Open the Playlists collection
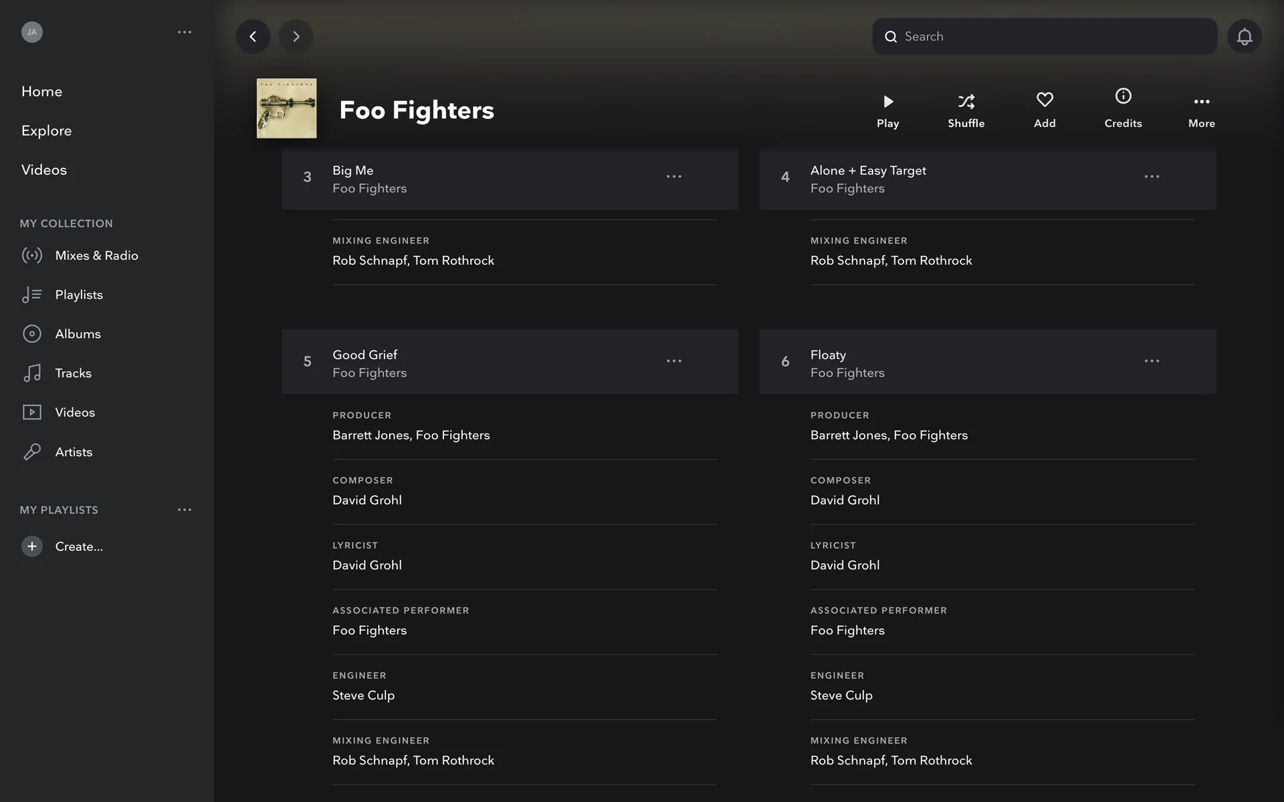This screenshot has width=1284, height=802. [79, 295]
